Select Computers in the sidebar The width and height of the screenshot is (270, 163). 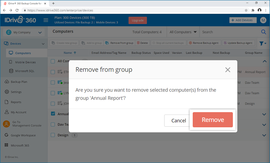click(27, 53)
